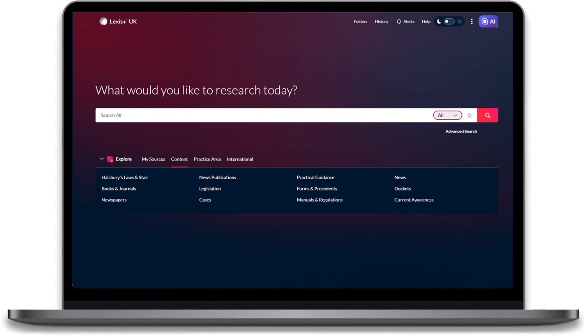Viewport: 584px width, 336px height.
Task: Open the International tab
Action: [240, 159]
